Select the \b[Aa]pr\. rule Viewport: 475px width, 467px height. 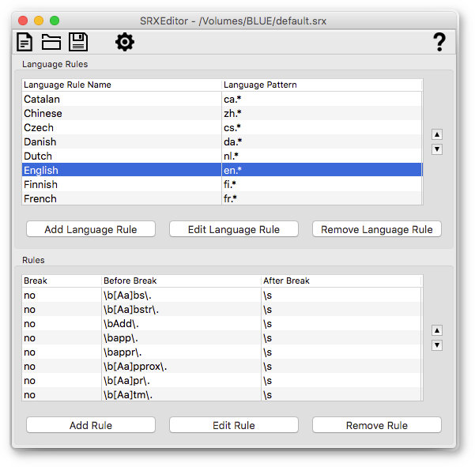[x=222, y=380]
